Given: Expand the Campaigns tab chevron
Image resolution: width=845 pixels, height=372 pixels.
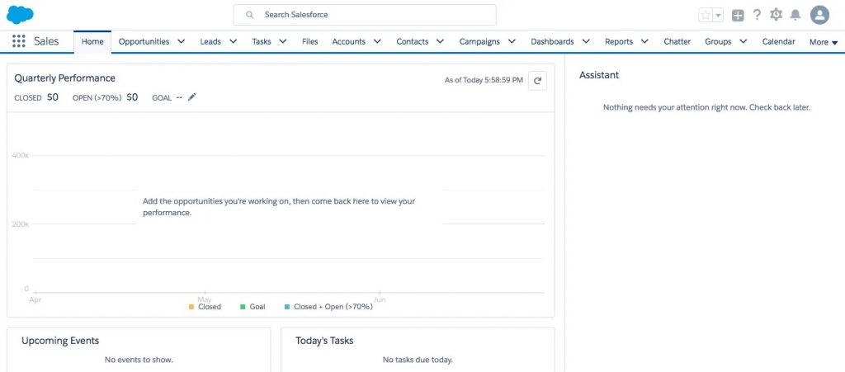Looking at the screenshot, I should click(512, 41).
